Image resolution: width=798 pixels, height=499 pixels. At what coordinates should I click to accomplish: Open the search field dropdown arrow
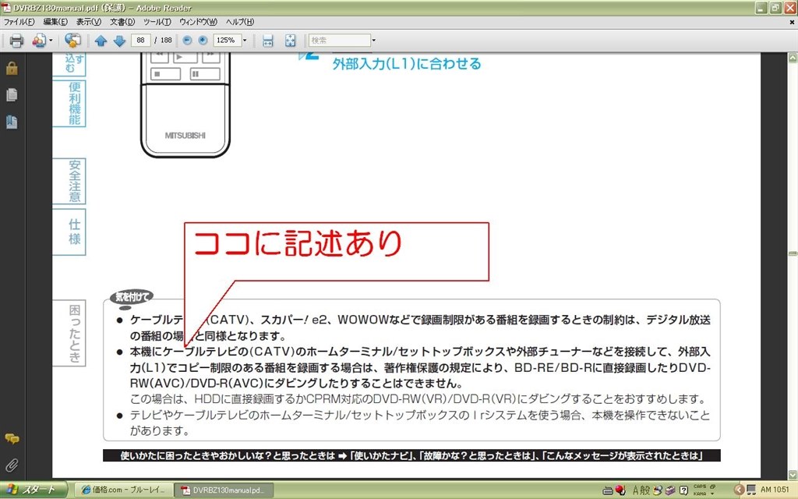coord(373,40)
